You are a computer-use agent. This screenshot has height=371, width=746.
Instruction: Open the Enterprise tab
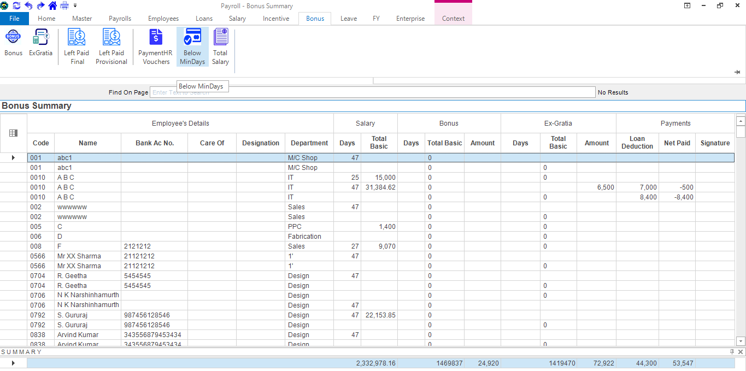click(x=410, y=19)
